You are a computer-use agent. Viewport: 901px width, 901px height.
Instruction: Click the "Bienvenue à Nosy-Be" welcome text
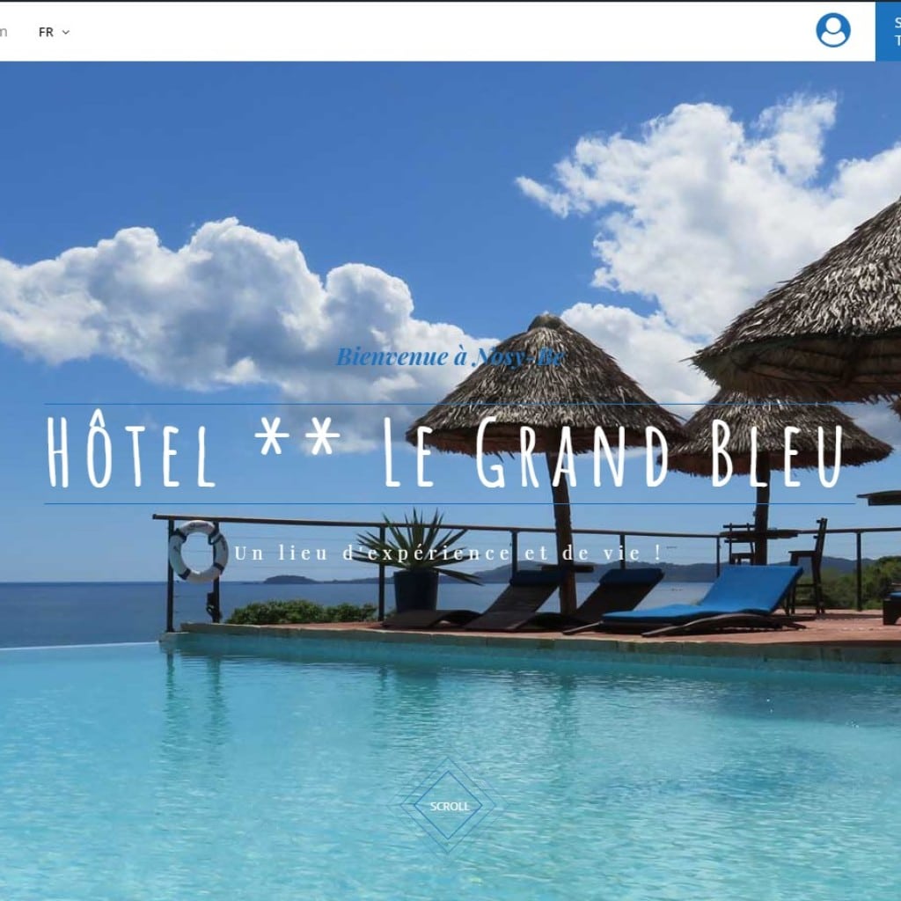point(450,356)
